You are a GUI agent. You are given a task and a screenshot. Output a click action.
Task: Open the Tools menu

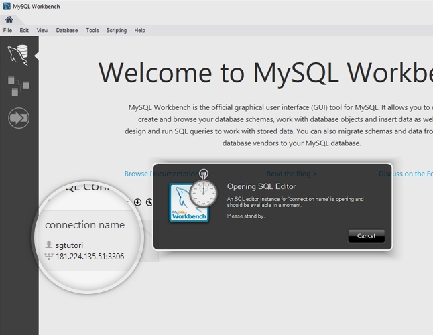pyautogui.click(x=92, y=30)
